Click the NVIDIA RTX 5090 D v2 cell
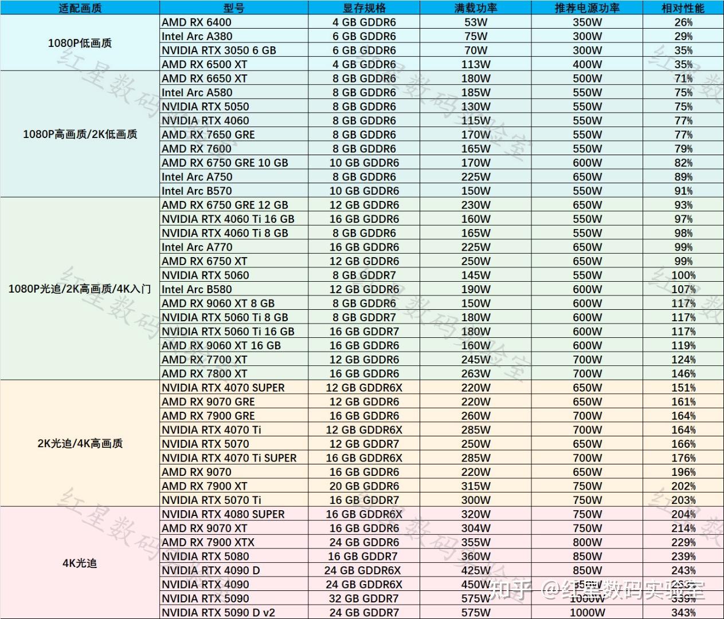 point(234,613)
